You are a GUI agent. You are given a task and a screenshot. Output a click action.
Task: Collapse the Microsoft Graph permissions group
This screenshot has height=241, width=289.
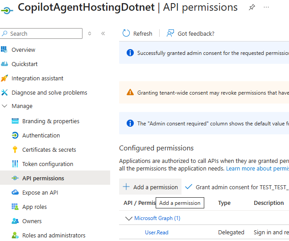(129, 218)
